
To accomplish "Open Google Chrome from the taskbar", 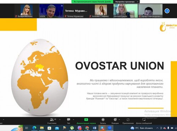I will click(87, 128).
